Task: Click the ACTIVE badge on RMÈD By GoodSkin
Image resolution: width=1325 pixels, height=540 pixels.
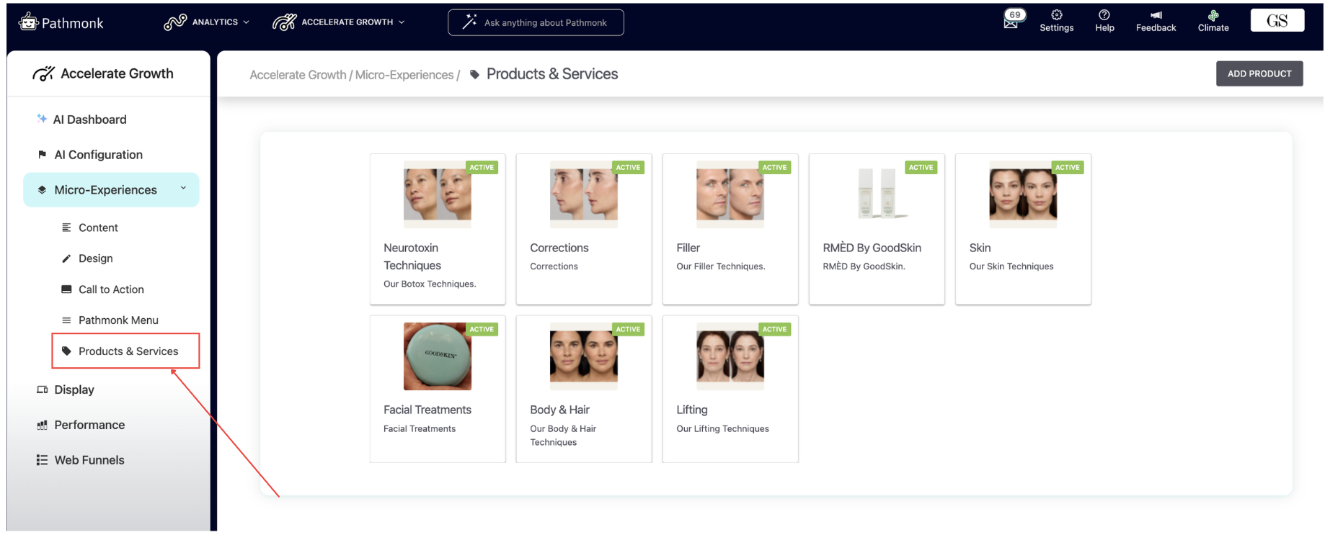Action: (921, 167)
